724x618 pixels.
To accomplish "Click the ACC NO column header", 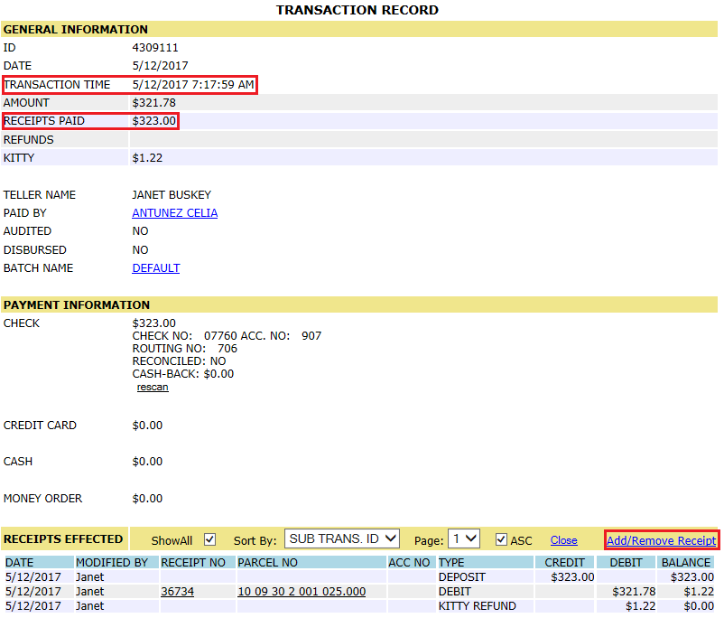I will [x=412, y=563].
